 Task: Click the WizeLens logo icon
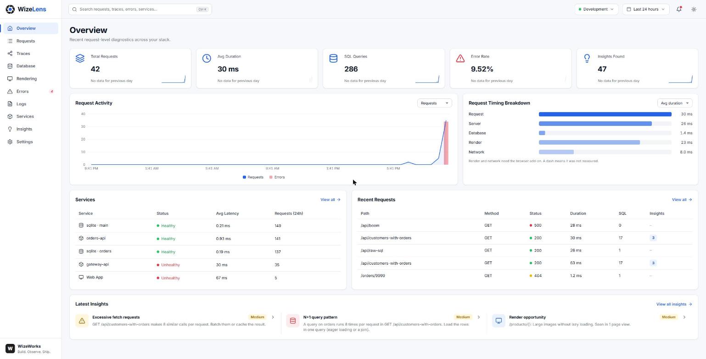(x=10, y=9)
